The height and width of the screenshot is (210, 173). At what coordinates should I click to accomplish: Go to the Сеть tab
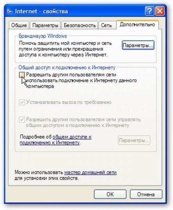[107, 25]
